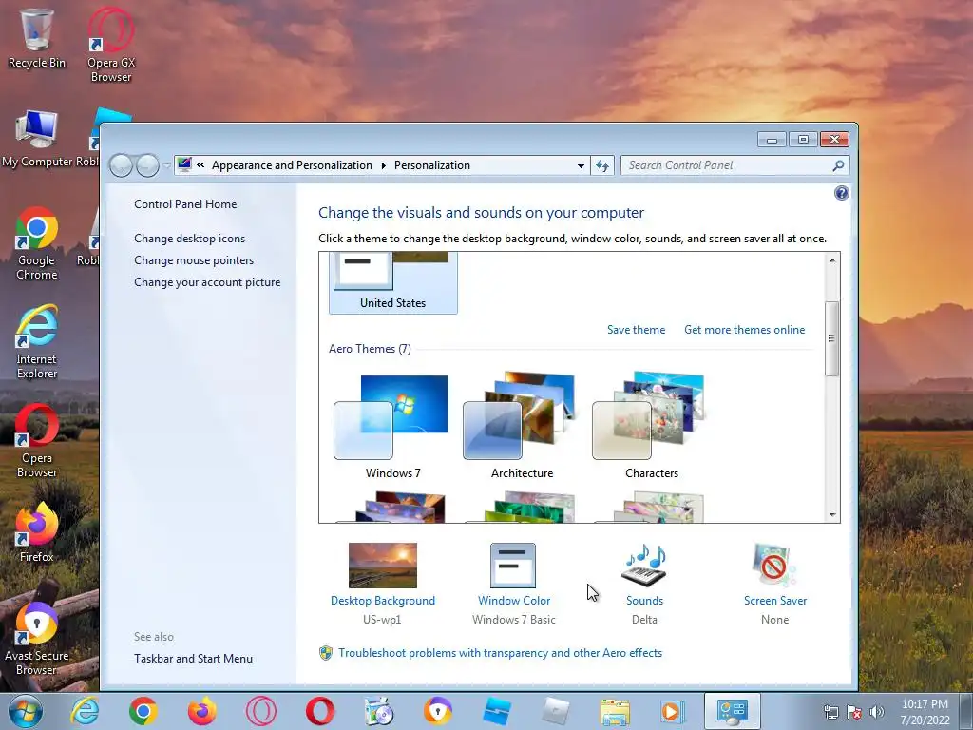Screen dimensions: 973x730
Task: Open the Window Color icon
Action: tap(512, 566)
